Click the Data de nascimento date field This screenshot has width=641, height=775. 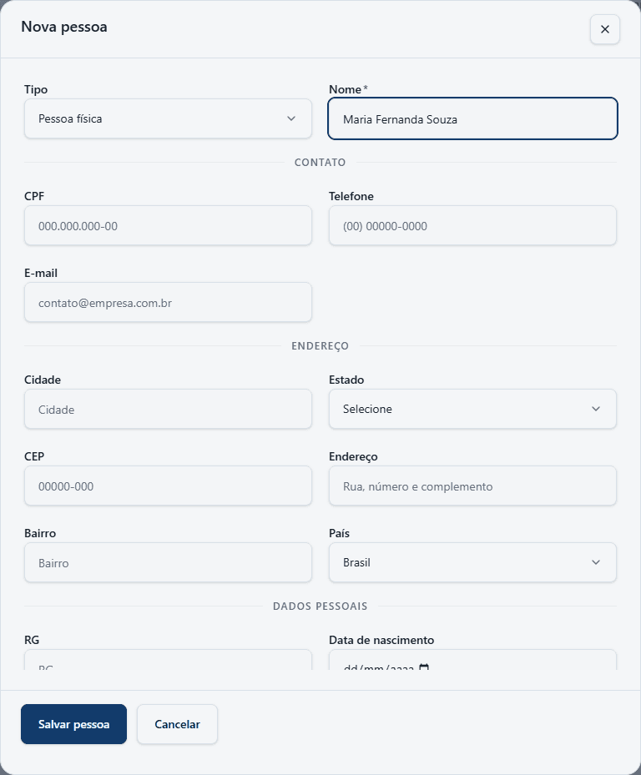coord(472,661)
